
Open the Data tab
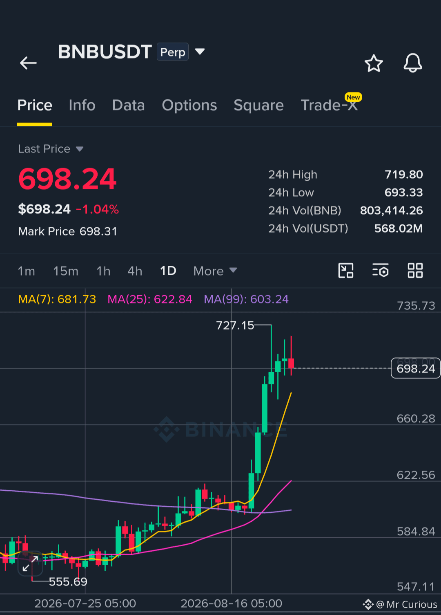coord(129,105)
